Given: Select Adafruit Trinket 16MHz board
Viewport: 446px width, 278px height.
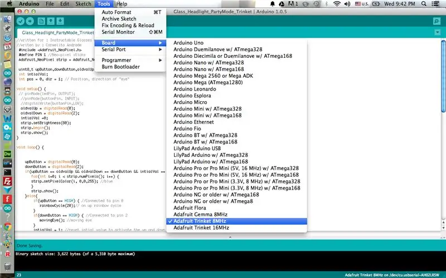Looking at the screenshot, I should click(236, 227).
